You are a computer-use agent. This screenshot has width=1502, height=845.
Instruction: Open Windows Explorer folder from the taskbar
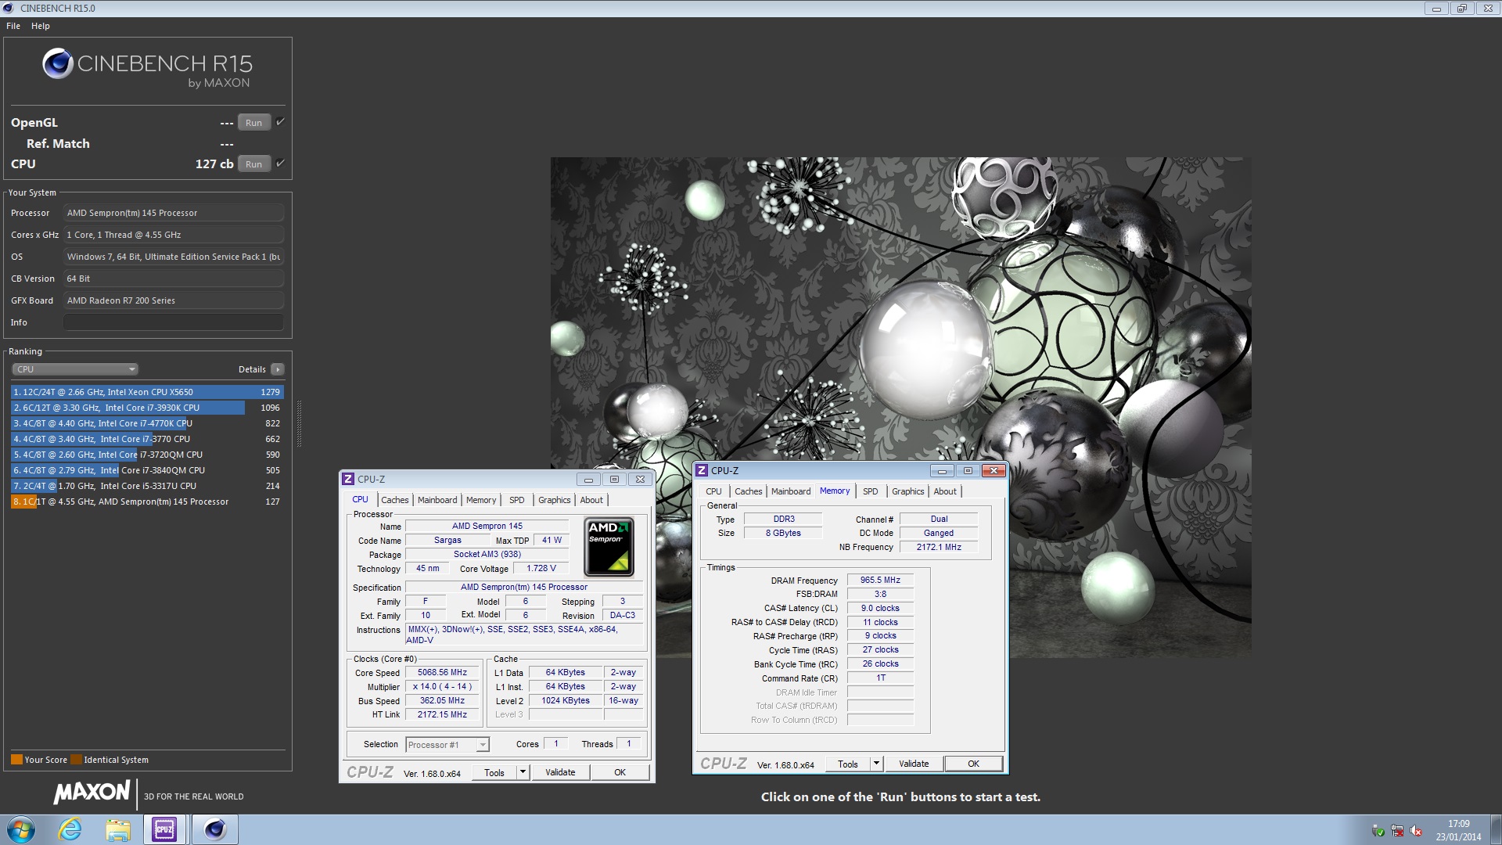(x=117, y=829)
